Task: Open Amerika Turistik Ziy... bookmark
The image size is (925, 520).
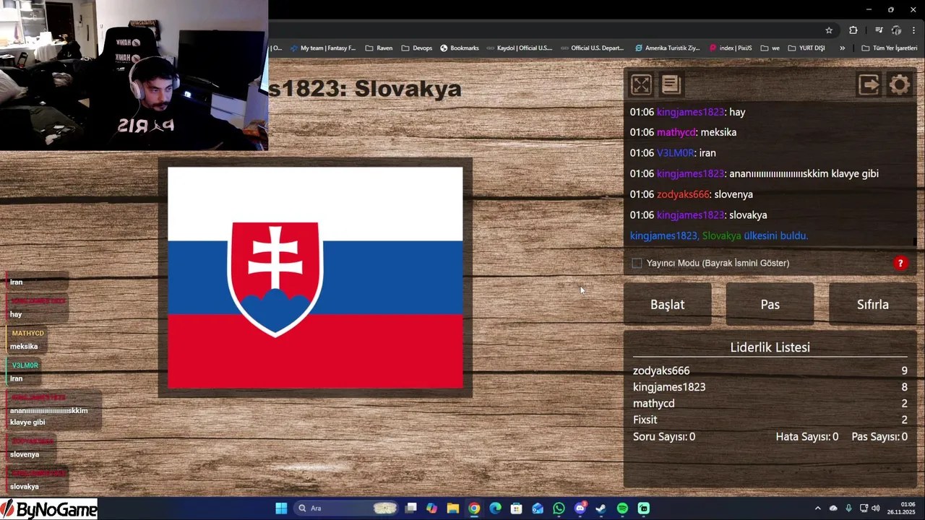Action: [667, 48]
